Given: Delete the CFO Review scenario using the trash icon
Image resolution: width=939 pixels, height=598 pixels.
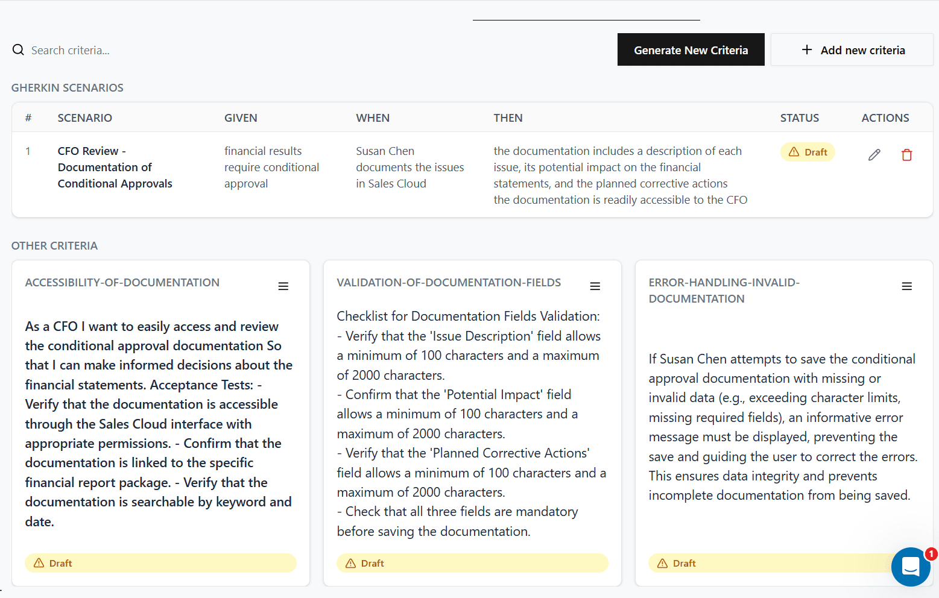Looking at the screenshot, I should coord(907,155).
